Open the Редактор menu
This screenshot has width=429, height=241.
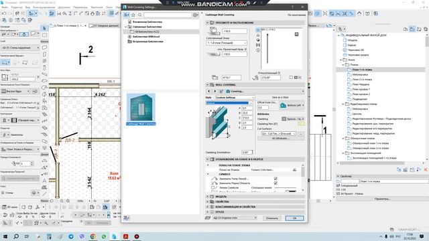tap(17, 7)
